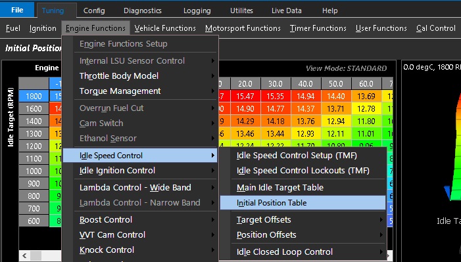Open Main Idle Target Table
The height and width of the screenshot is (262, 461).
[303, 187]
